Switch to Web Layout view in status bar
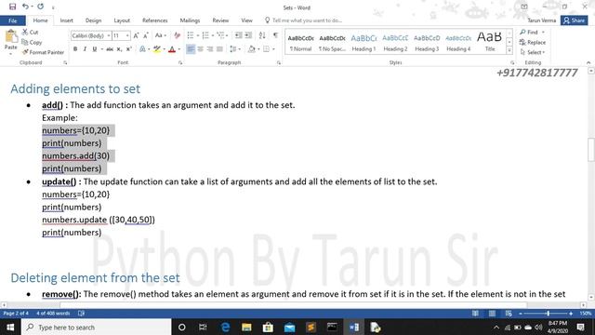 click(x=509, y=314)
